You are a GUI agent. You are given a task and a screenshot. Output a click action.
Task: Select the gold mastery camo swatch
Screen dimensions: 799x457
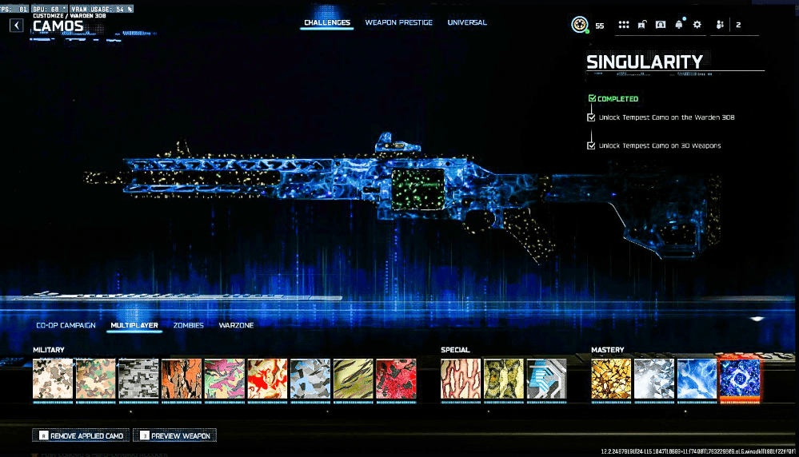(611, 379)
